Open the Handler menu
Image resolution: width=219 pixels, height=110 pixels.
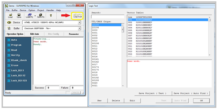pyautogui.click(x=50, y=10)
